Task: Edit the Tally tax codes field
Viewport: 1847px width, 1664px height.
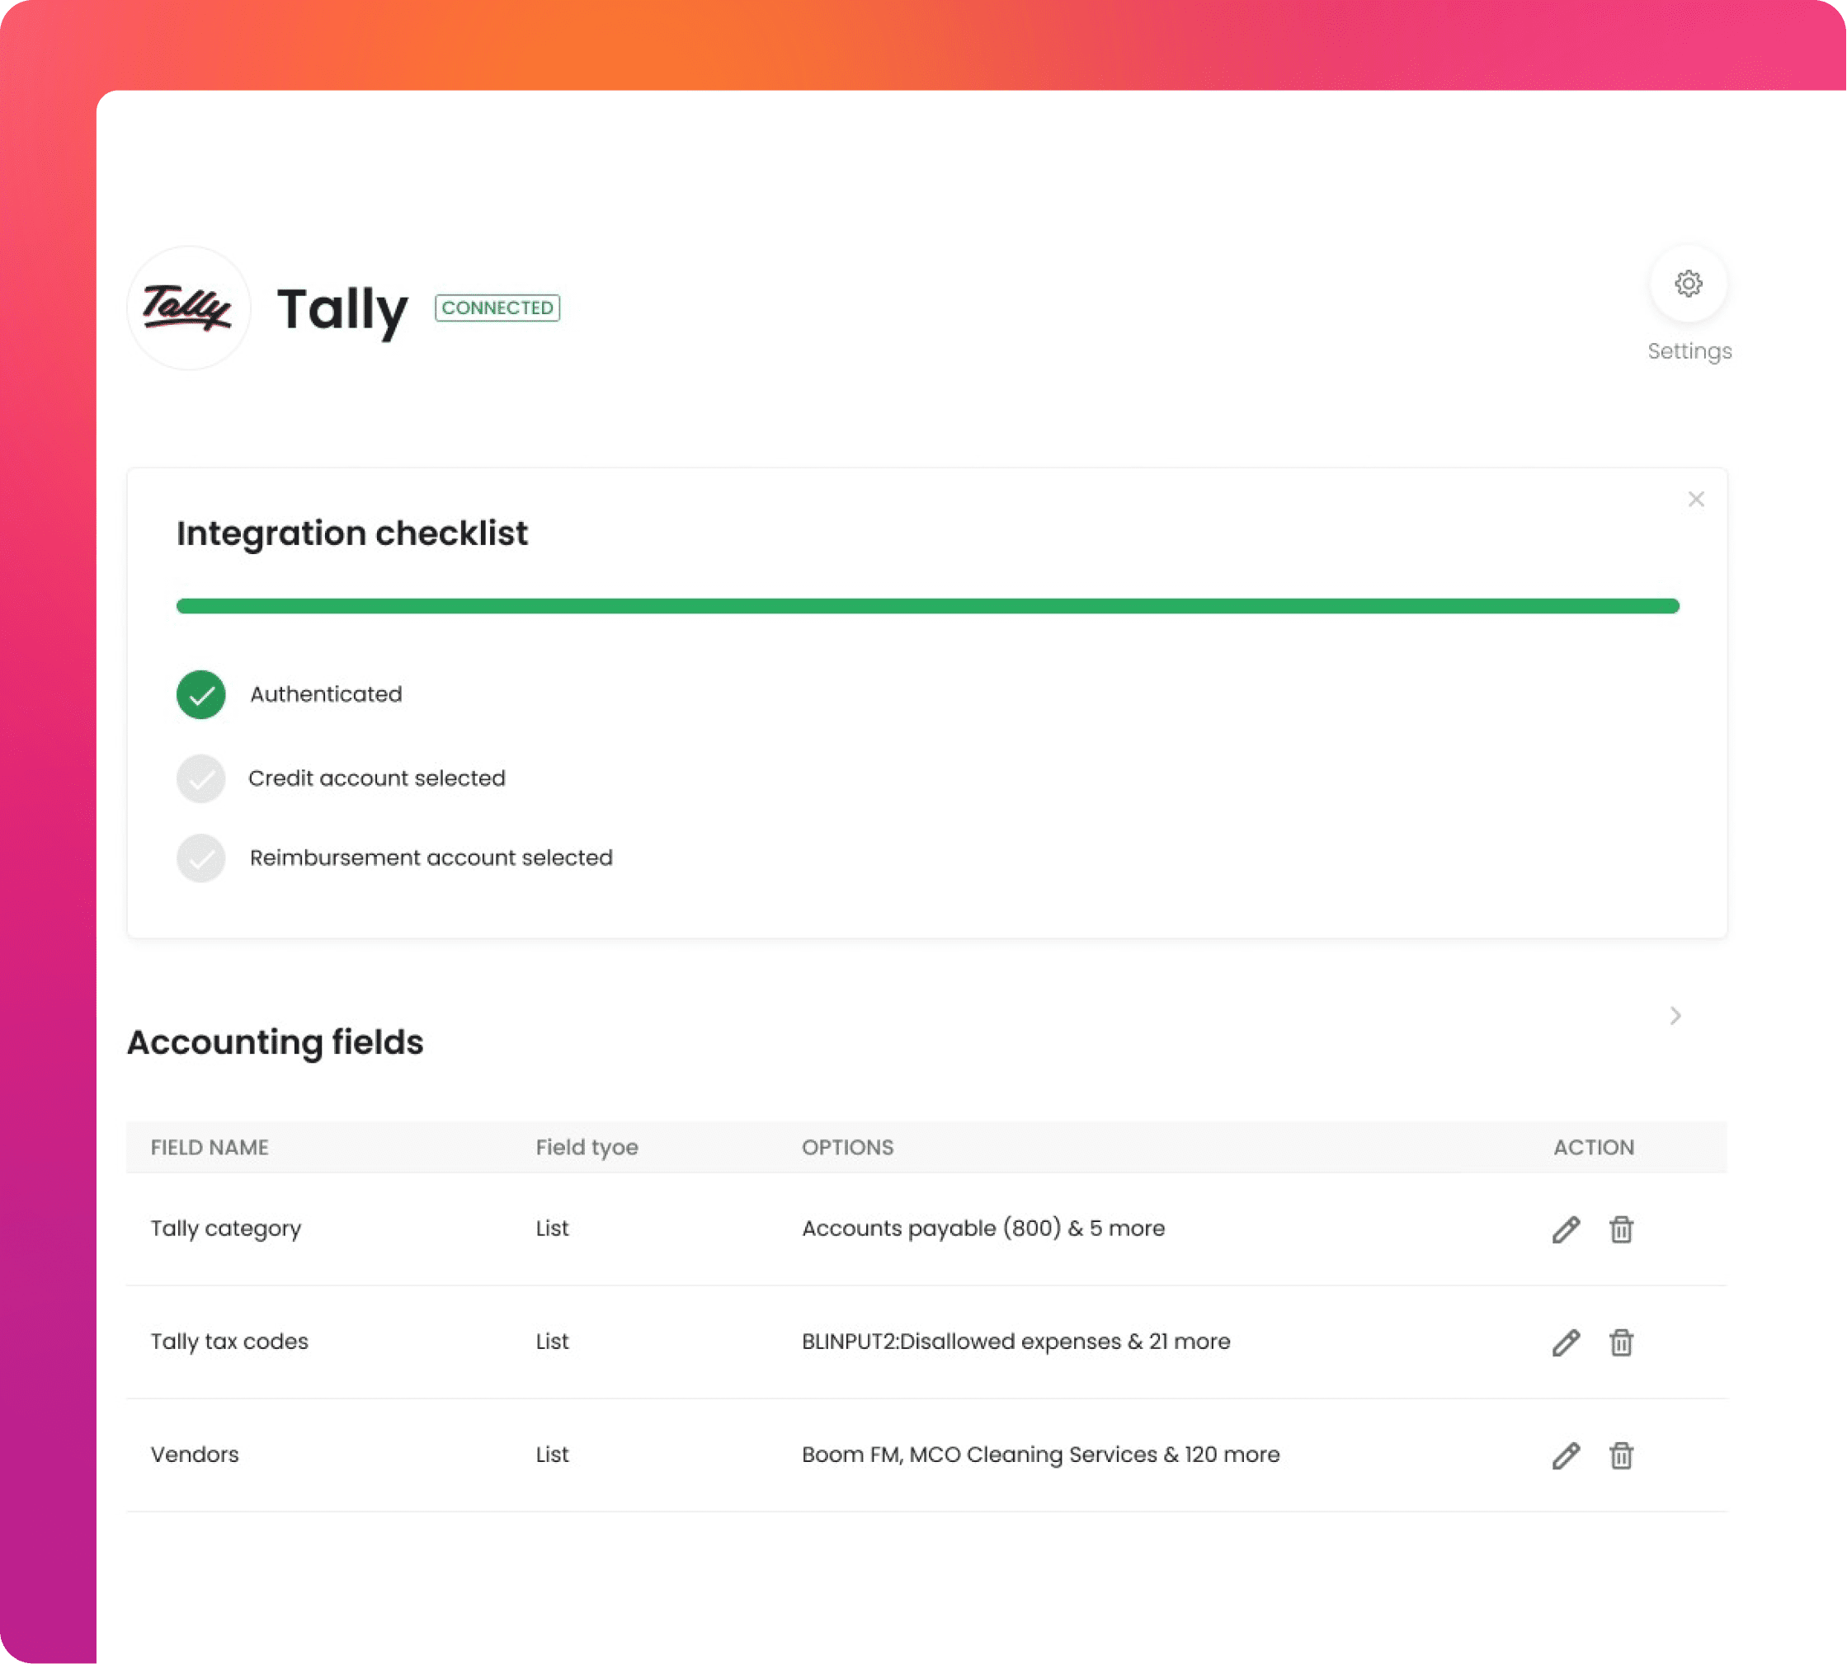Action: 1565,1342
